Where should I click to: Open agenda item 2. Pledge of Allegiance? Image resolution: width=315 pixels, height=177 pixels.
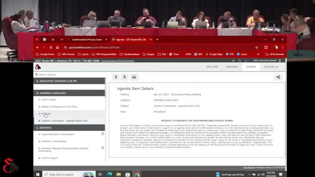(58, 107)
